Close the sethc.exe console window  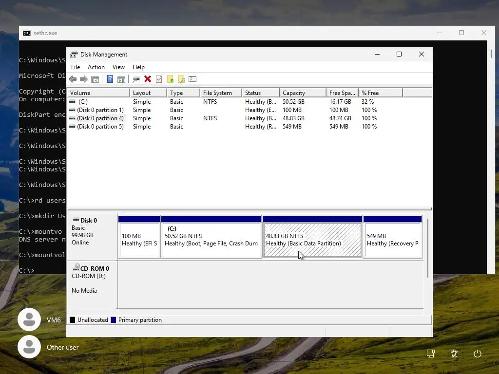tap(484, 33)
